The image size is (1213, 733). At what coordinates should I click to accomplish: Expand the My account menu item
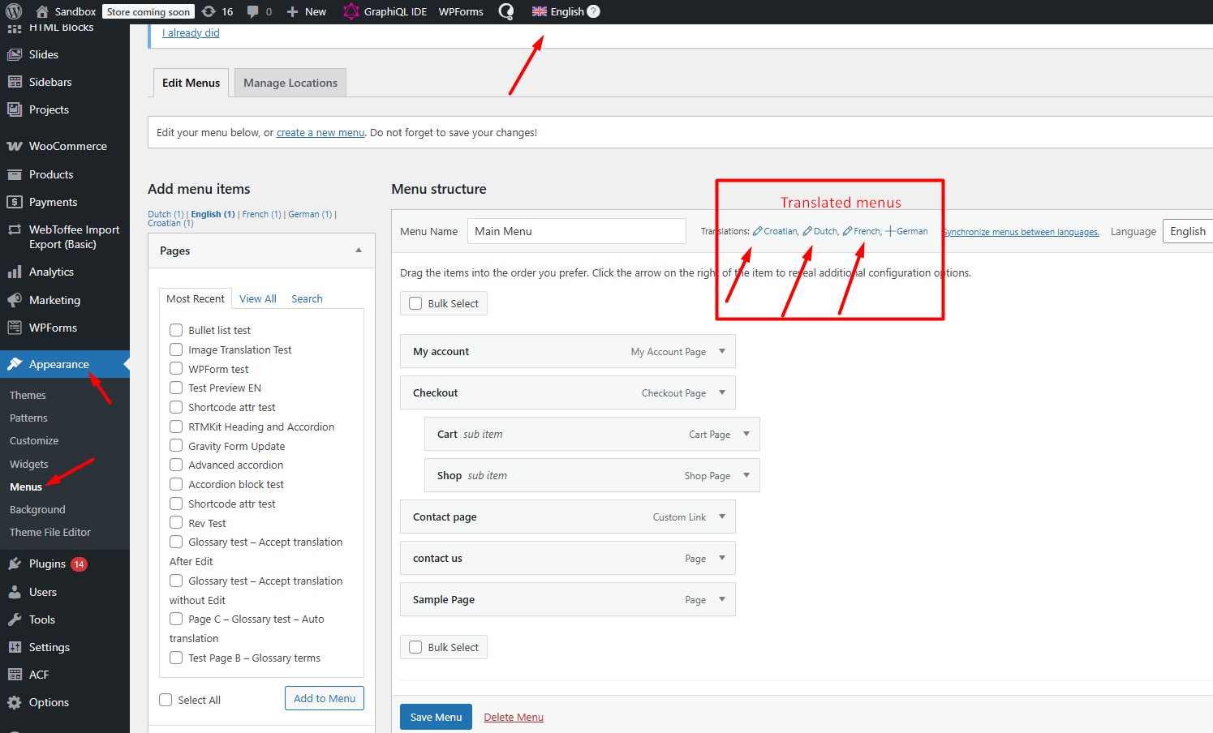[722, 351]
